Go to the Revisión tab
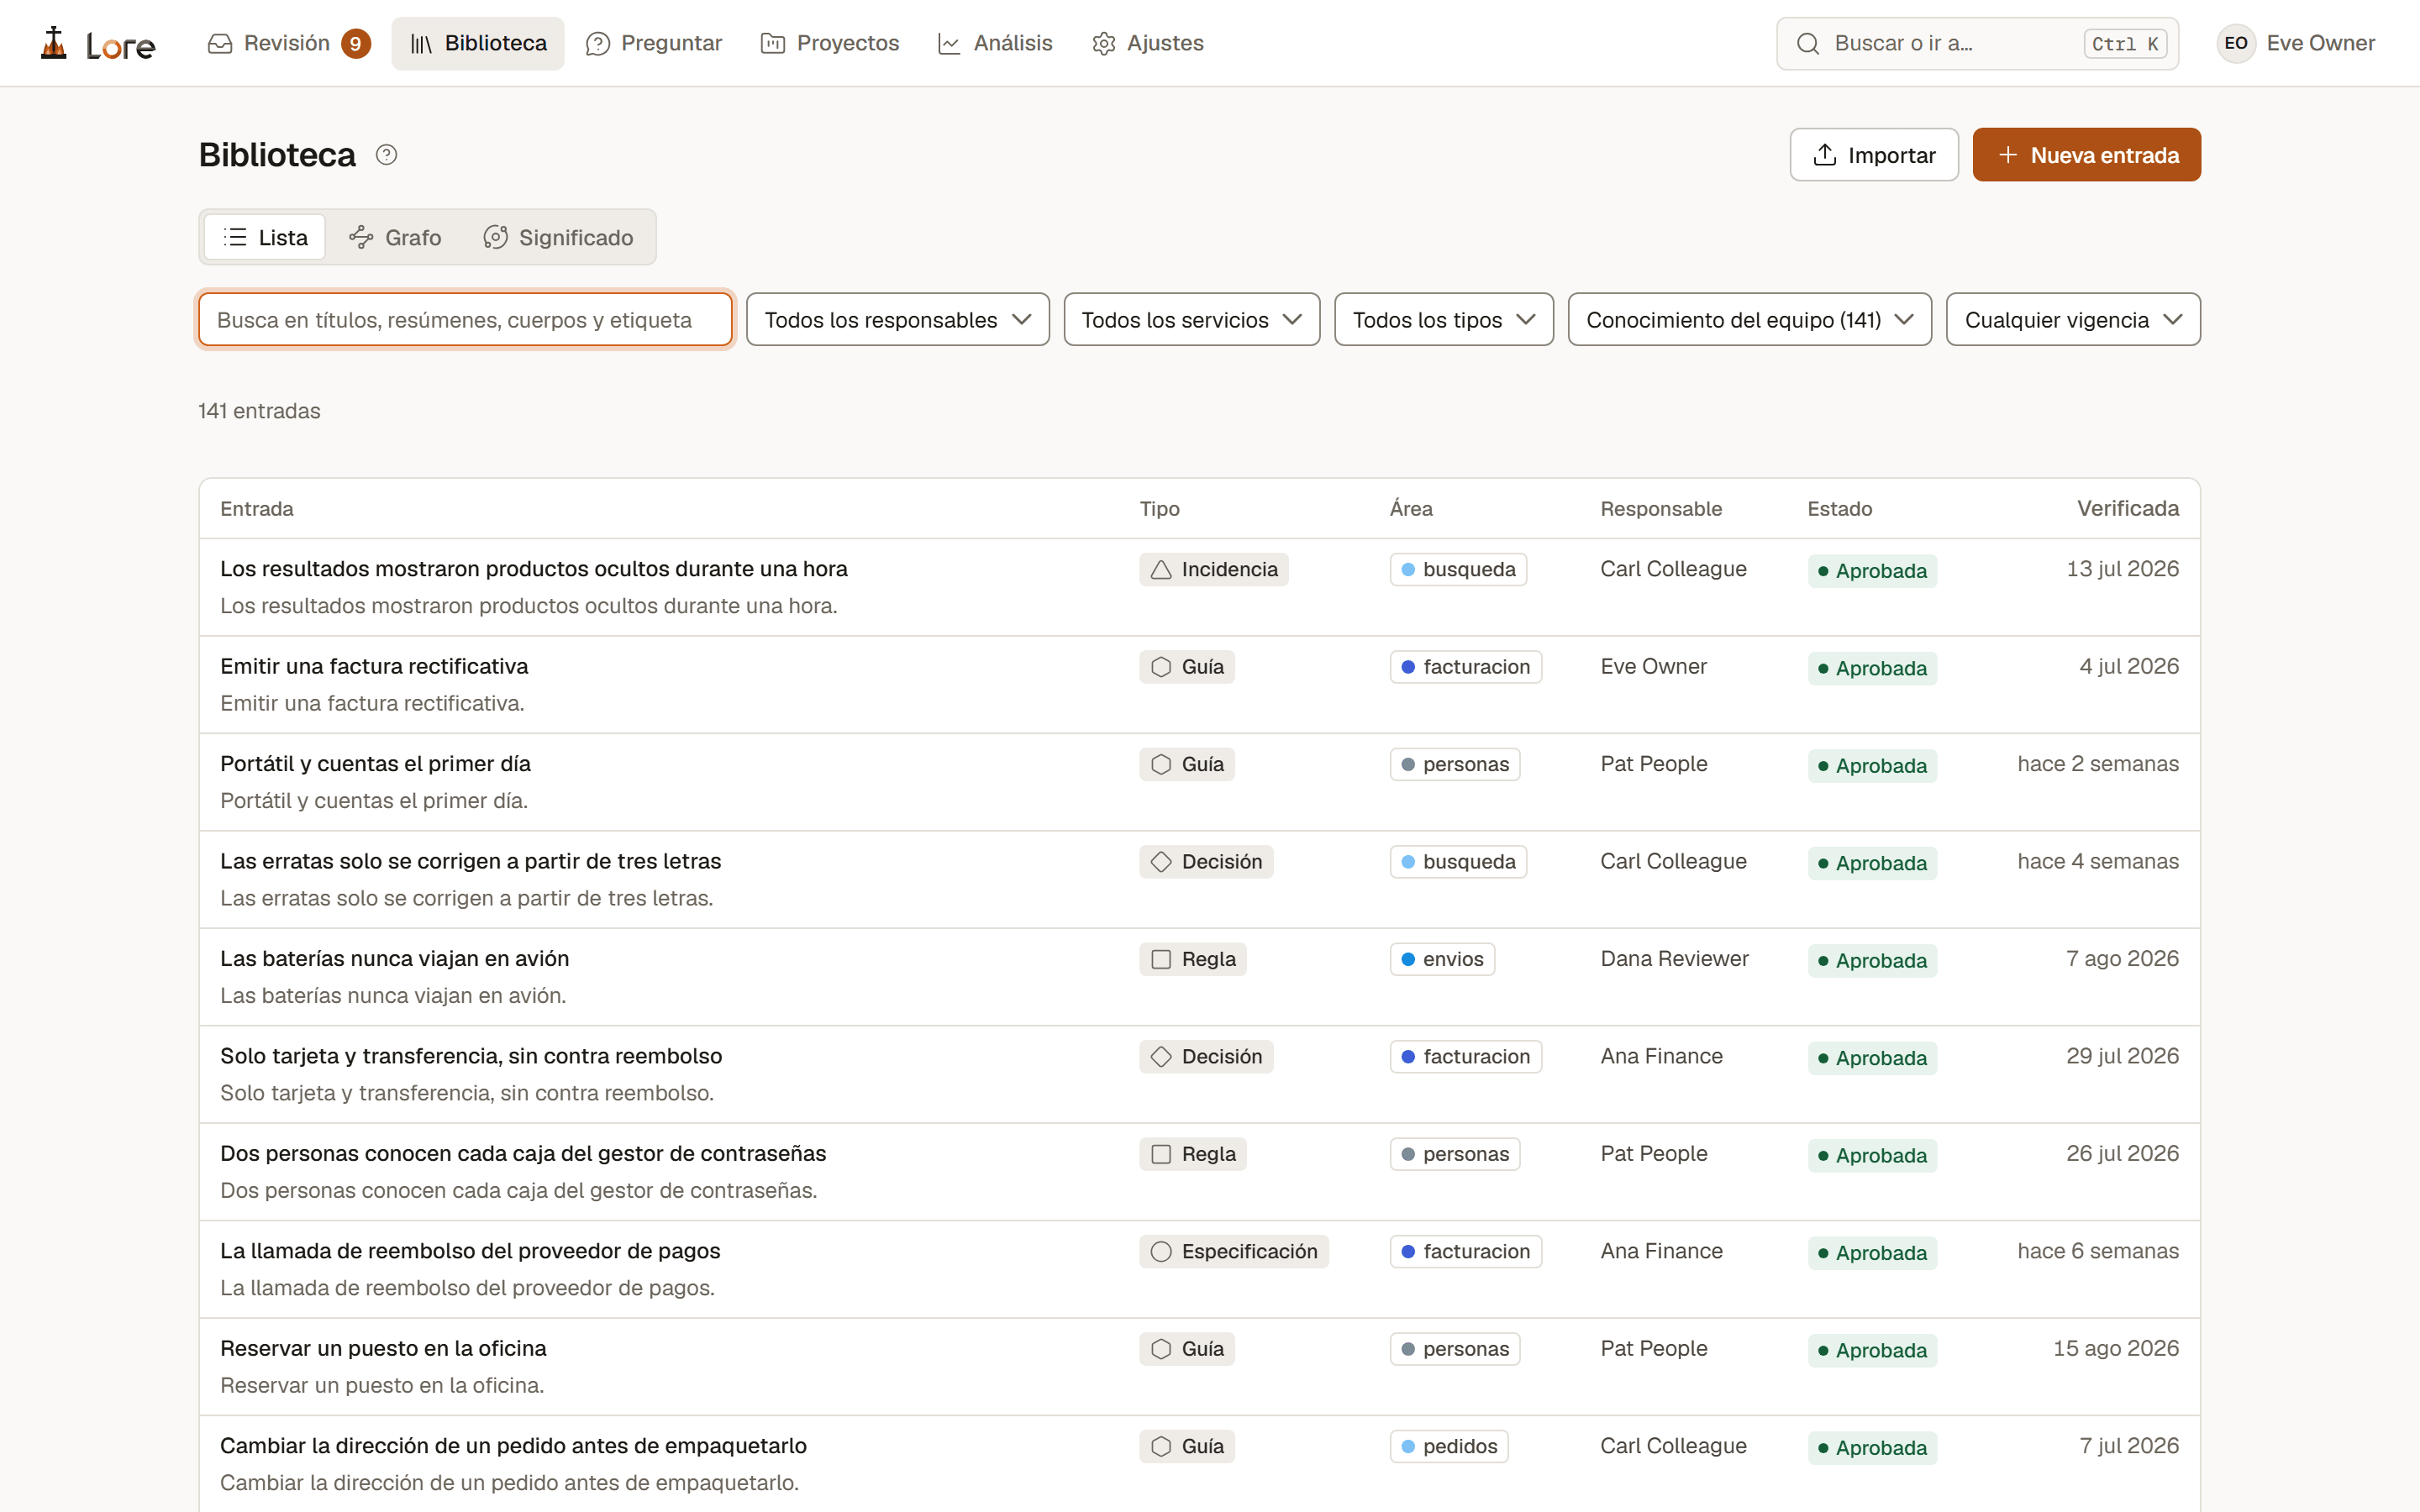2420x1512 pixels. point(288,43)
